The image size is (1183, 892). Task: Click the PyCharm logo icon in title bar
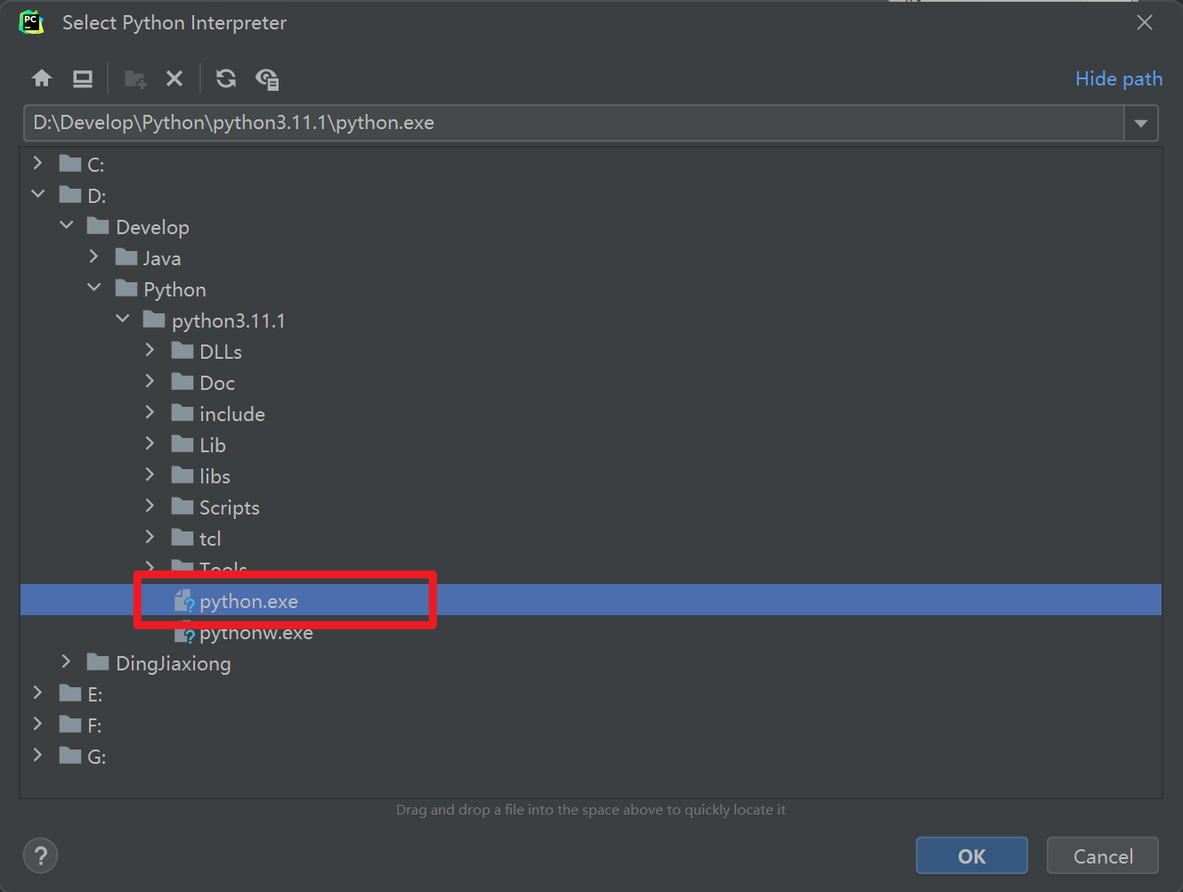(30, 21)
